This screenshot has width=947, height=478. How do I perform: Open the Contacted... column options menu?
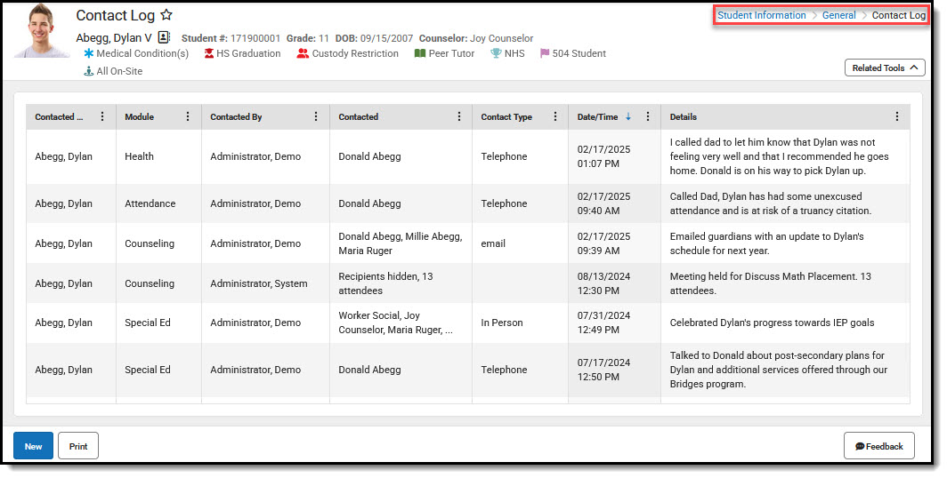[x=102, y=116]
